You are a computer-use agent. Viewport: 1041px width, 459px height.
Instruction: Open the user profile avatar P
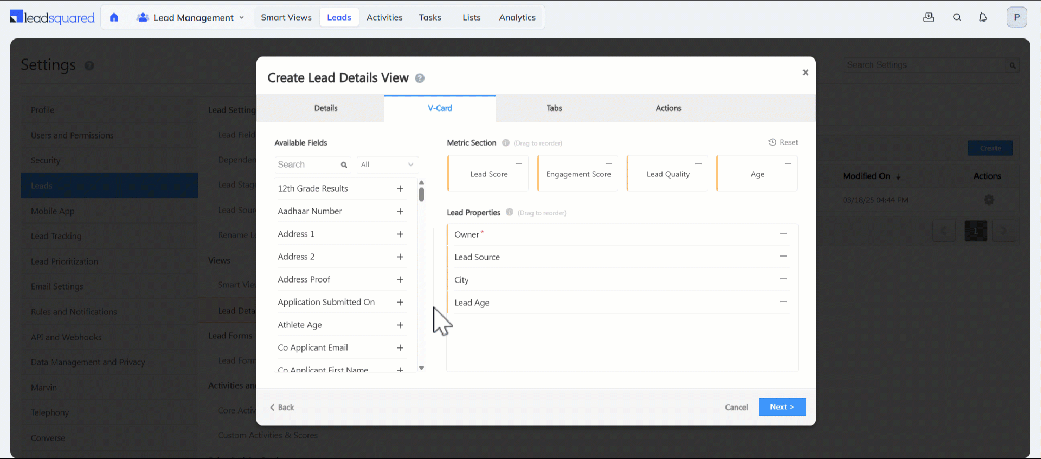click(1017, 17)
